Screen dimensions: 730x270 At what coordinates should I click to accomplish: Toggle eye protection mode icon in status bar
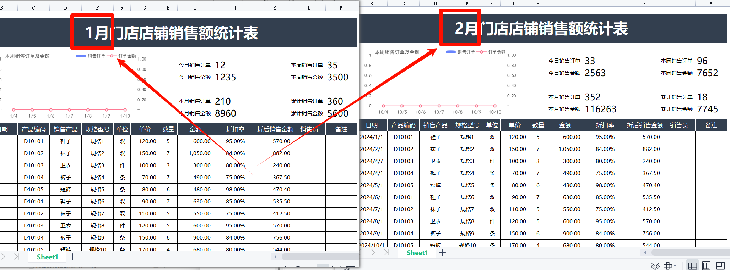coord(655,266)
